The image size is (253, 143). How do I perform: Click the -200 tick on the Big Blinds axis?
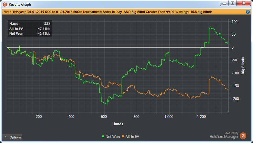click(x=234, y=99)
